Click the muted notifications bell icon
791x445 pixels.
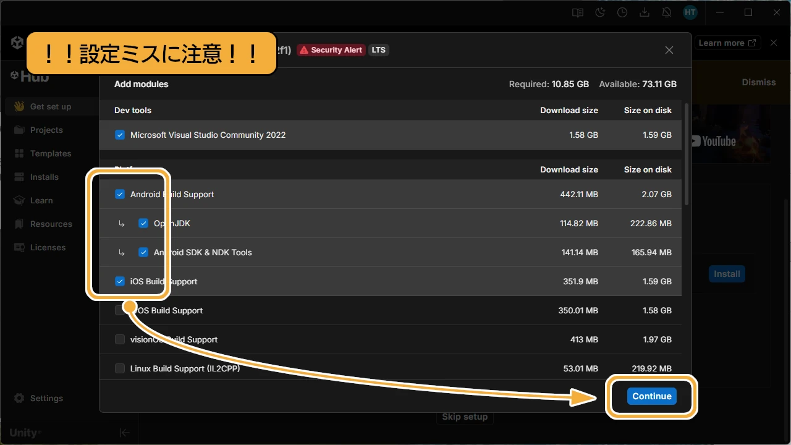pos(667,12)
